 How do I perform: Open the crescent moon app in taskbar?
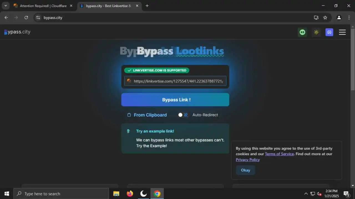(143, 194)
